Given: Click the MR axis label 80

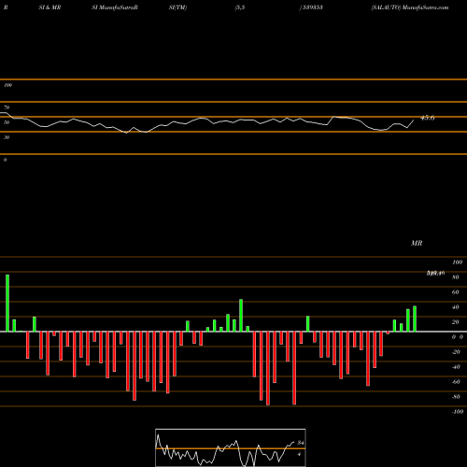Looking at the screenshot, I should pos(456,277).
